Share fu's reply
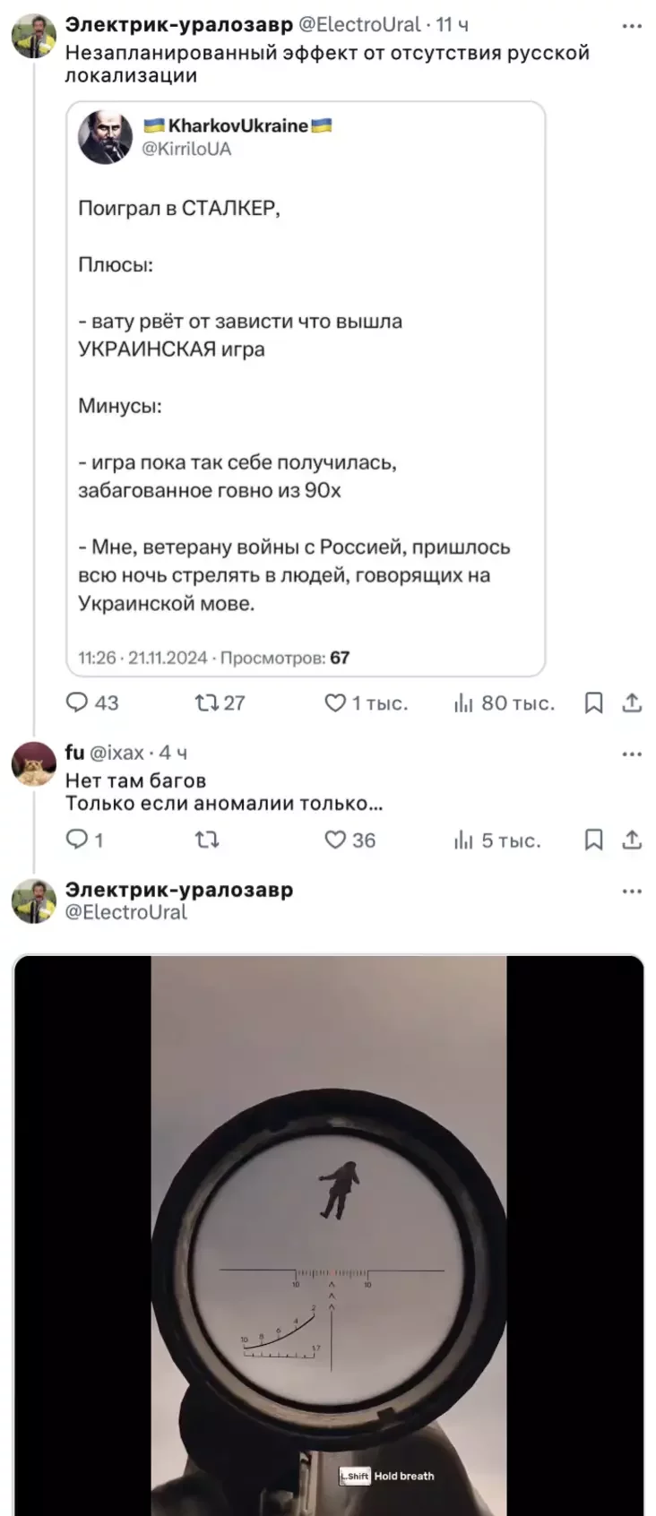Screen dimensions: 656x1516 point(632,840)
